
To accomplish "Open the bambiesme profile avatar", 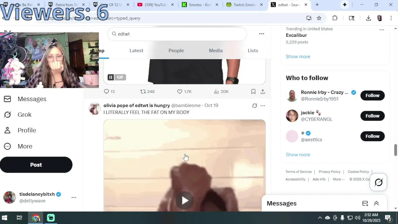I will tap(94, 109).
